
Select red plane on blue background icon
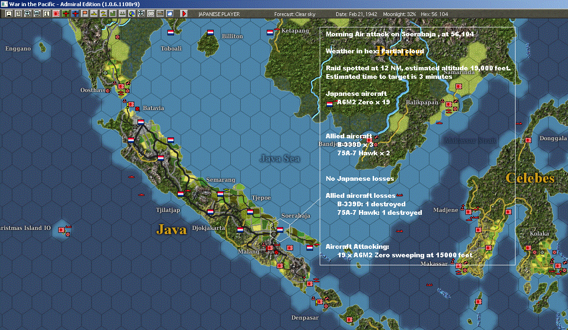coord(75,14)
